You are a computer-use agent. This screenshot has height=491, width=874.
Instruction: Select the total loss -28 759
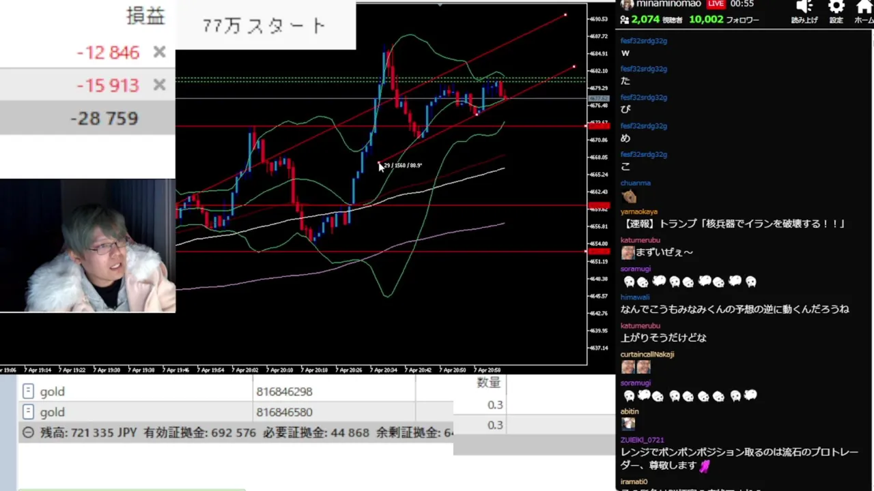pyautogui.click(x=104, y=118)
